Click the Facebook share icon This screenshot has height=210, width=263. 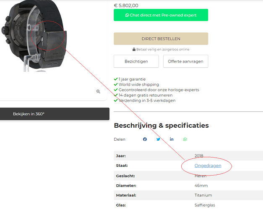pyautogui.click(x=145, y=139)
